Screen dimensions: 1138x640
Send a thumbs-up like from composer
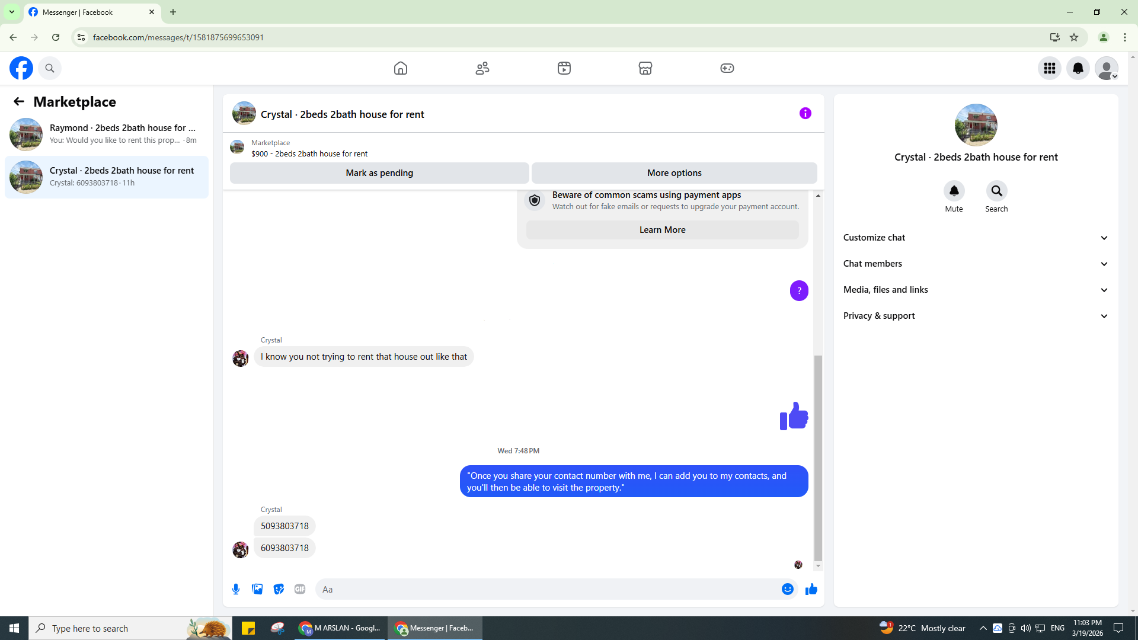click(x=811, y=589)
